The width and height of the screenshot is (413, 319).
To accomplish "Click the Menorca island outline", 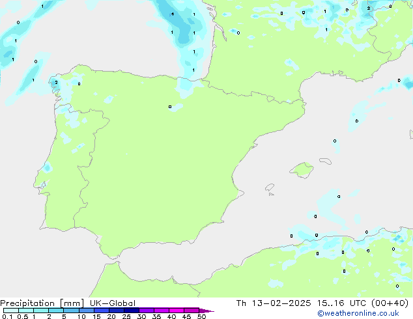I will 325,161.
